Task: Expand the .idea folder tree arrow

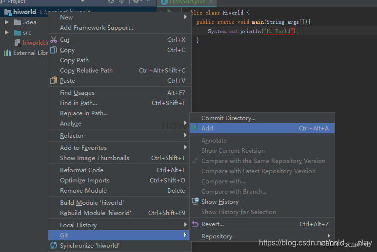Action: tap(7, 22)
